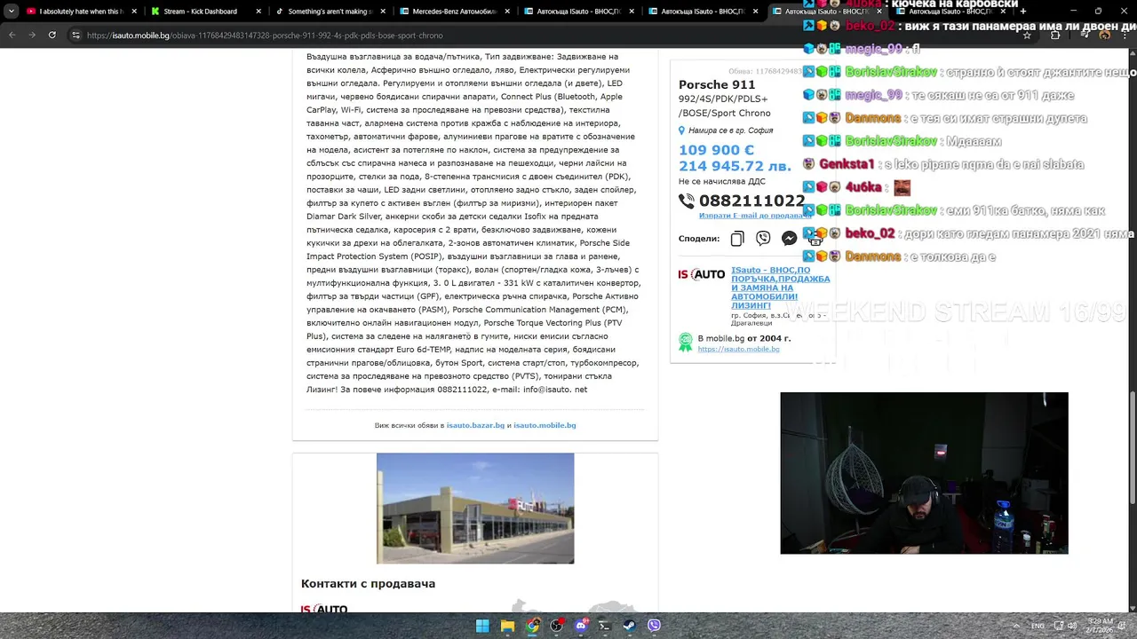Switch to the Mercedes-Benz Автомобили tab
The width and height of the screenshot is (1137, 639).
[x=453, y=12]
